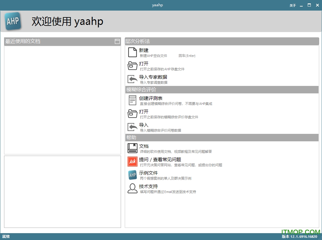Click the red Ask icon for common questions
The width and height of the screenshot is (322, 240).
click(132, 162)
